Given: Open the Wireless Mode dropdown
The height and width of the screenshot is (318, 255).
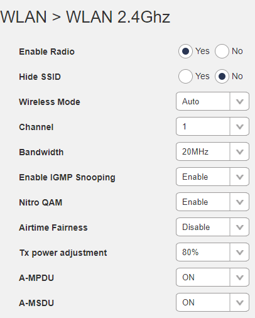Looking at the screenshot, I should coord(212,101).
